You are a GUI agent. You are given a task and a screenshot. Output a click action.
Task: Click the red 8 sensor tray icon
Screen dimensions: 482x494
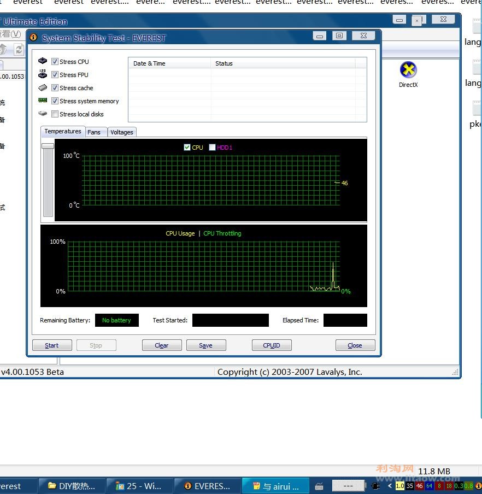(x=439, y=486)
